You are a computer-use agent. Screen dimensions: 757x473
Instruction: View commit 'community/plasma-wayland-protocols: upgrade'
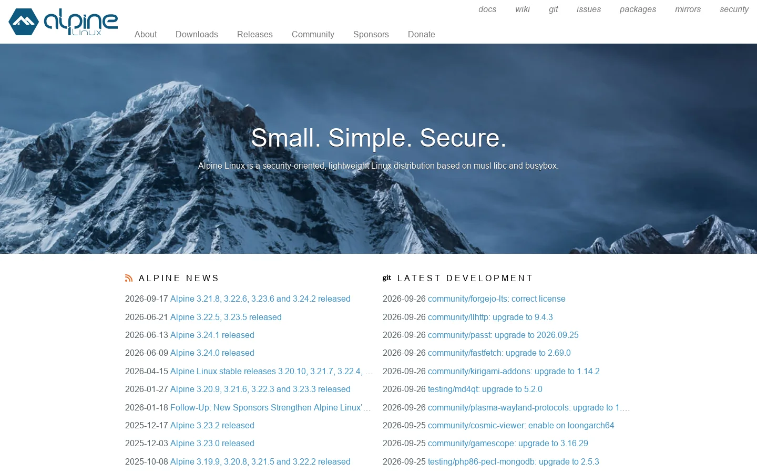click(x=529, y=407)
